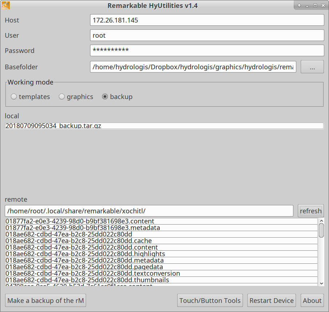Click the application icon in title bar
This screenshot has height=312, width=329.
[6, 5]
